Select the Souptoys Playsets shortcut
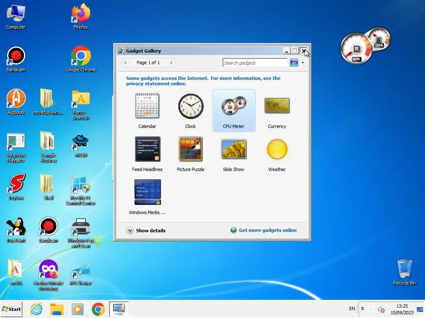425x318 pixels. click(x=16, y=148)
